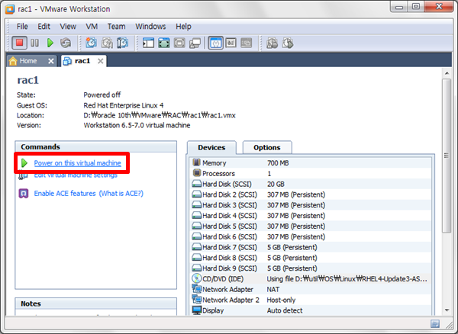This screenshot has height=334, width=458.
Task: Select the Hard Disk 5 (SCSI) row
Action: 311,226
